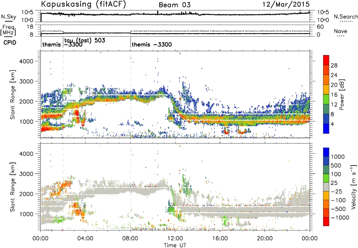Click the 'themis -3300' label at 08:00

tap(152, 44)
